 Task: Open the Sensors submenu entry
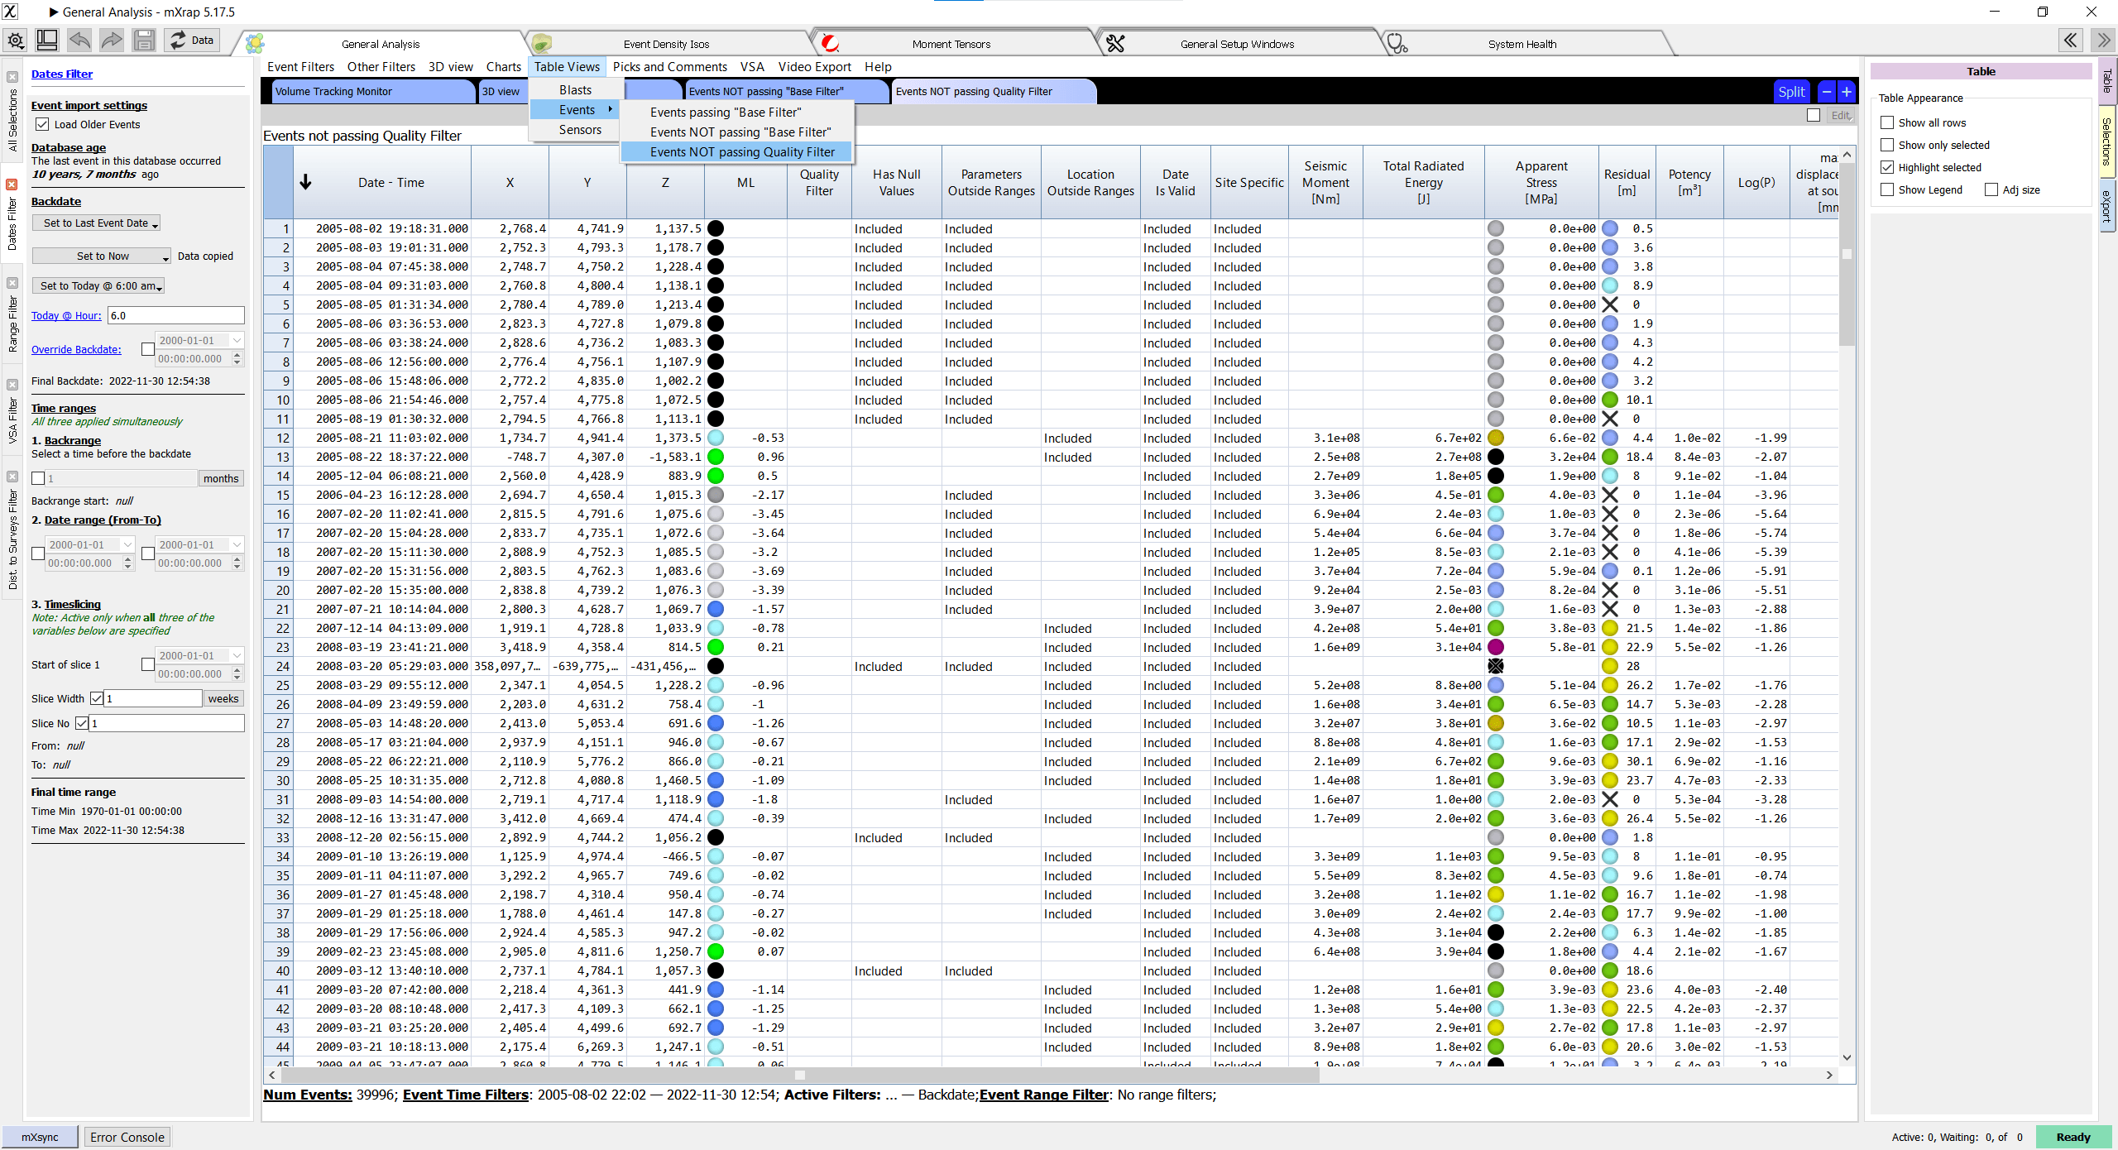[579, 130]
